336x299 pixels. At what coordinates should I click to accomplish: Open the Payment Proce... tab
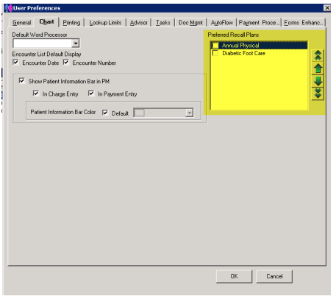[x=259, y=23]
